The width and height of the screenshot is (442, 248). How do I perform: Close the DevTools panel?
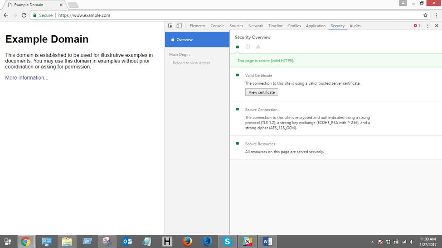[x=437, y=26]
